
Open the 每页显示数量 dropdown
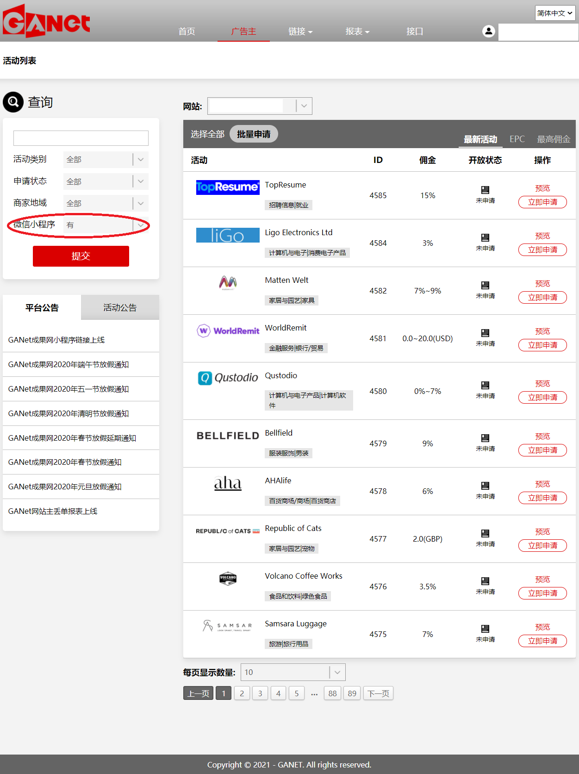(293, 672)
